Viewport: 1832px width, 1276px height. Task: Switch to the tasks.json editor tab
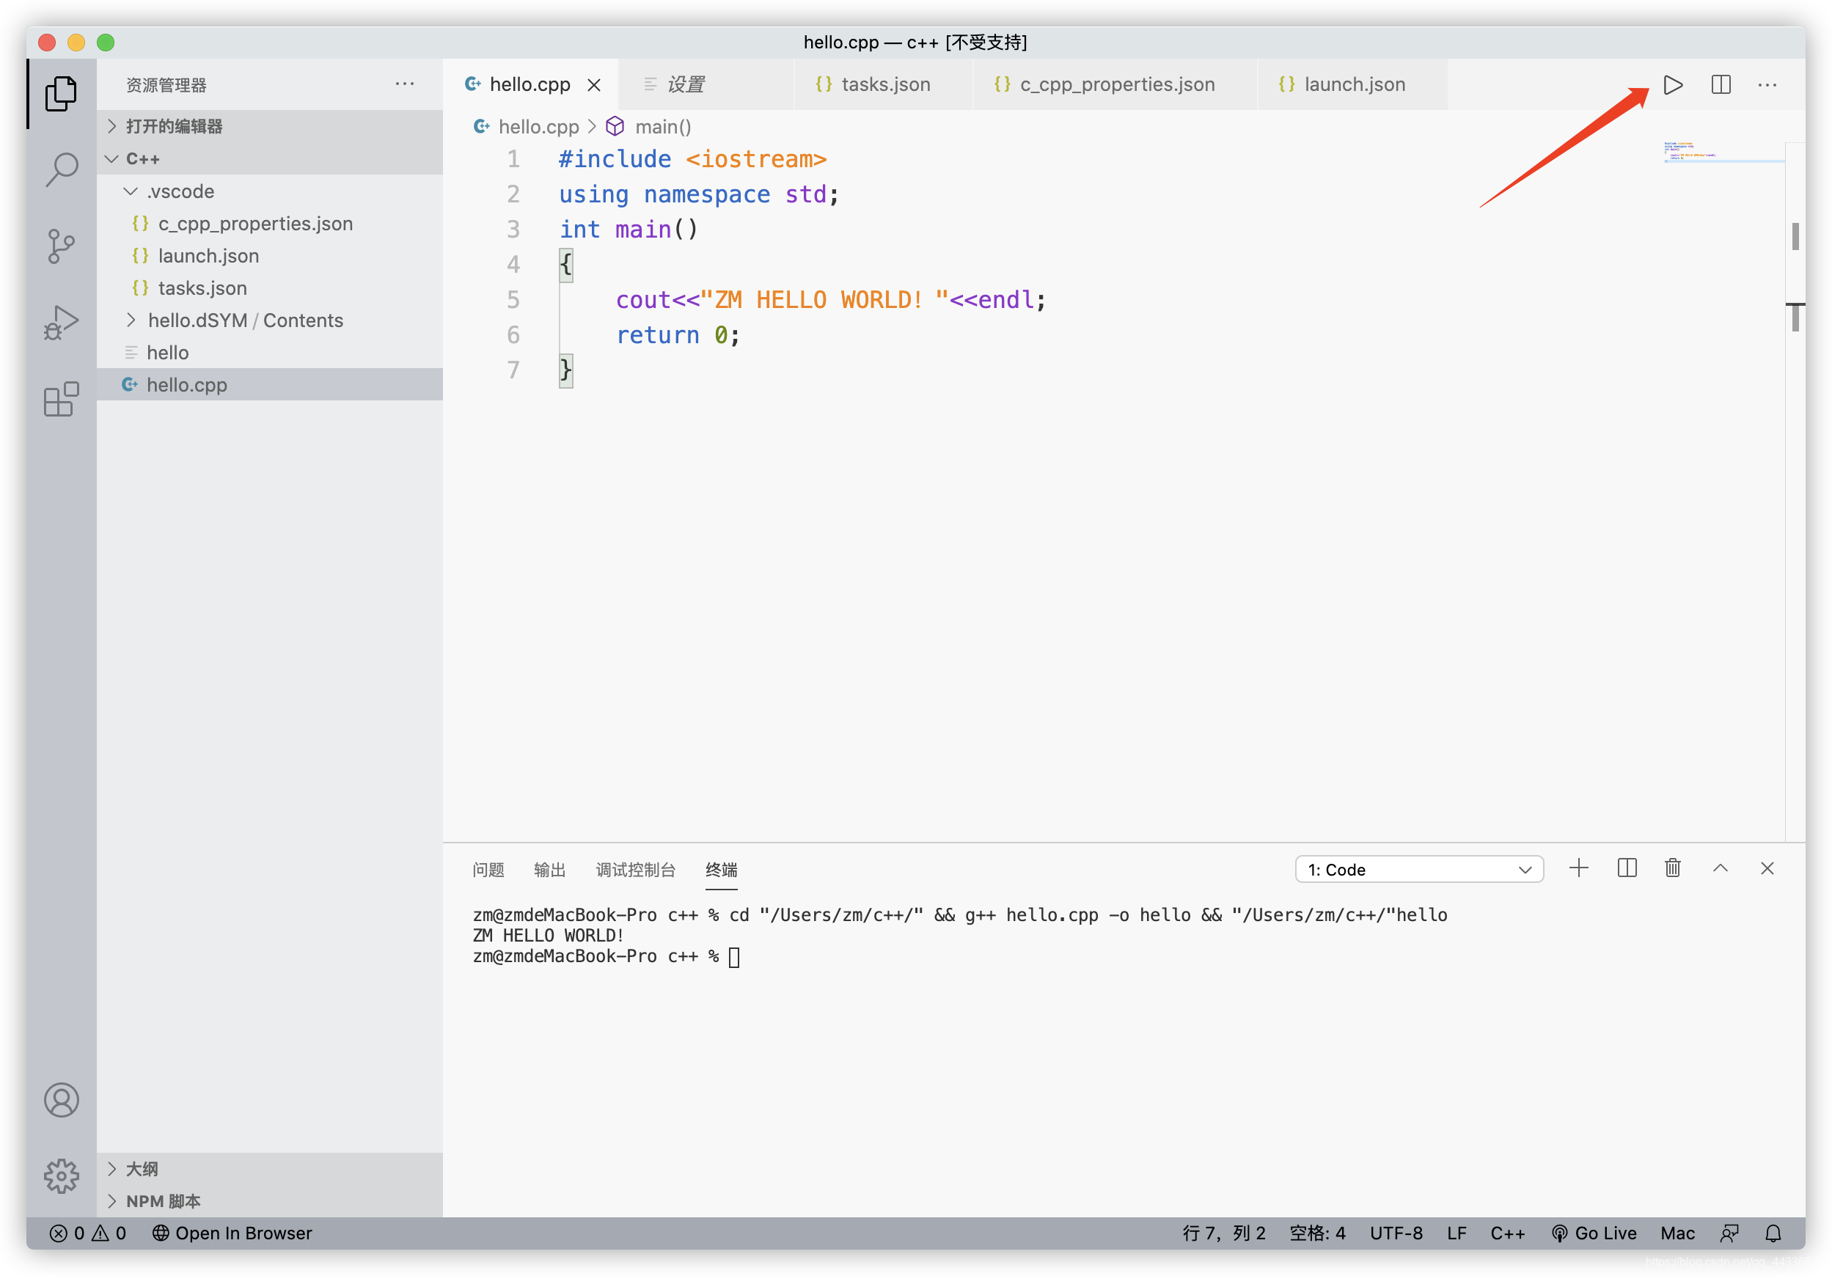point(884,84)
